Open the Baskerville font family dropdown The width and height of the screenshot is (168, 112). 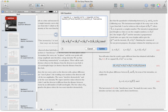23,12
